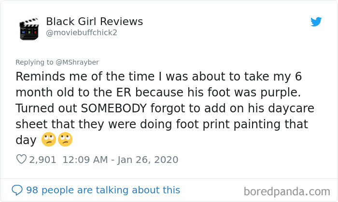Open 98 people are talking about this

103,190
